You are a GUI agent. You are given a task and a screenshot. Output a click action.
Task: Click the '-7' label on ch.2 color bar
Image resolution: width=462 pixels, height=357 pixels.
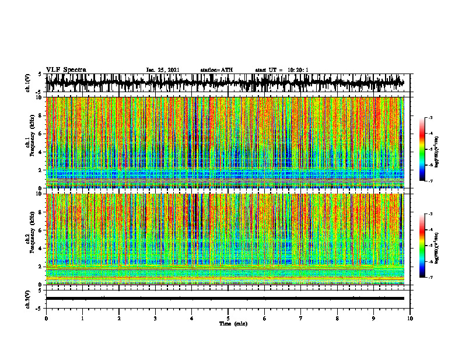point(430,277)
